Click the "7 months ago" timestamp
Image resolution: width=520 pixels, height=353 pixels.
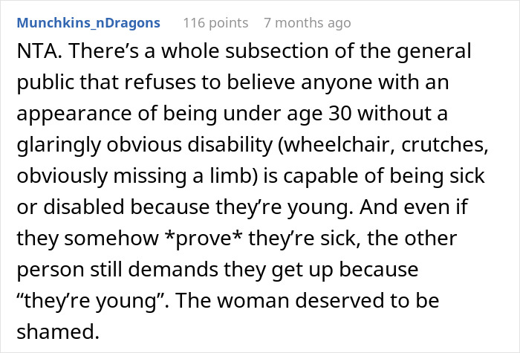[307, 23]
